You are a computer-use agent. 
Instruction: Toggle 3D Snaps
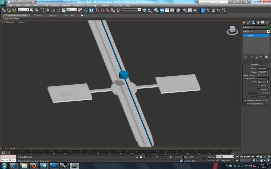(x=97, y=10)
